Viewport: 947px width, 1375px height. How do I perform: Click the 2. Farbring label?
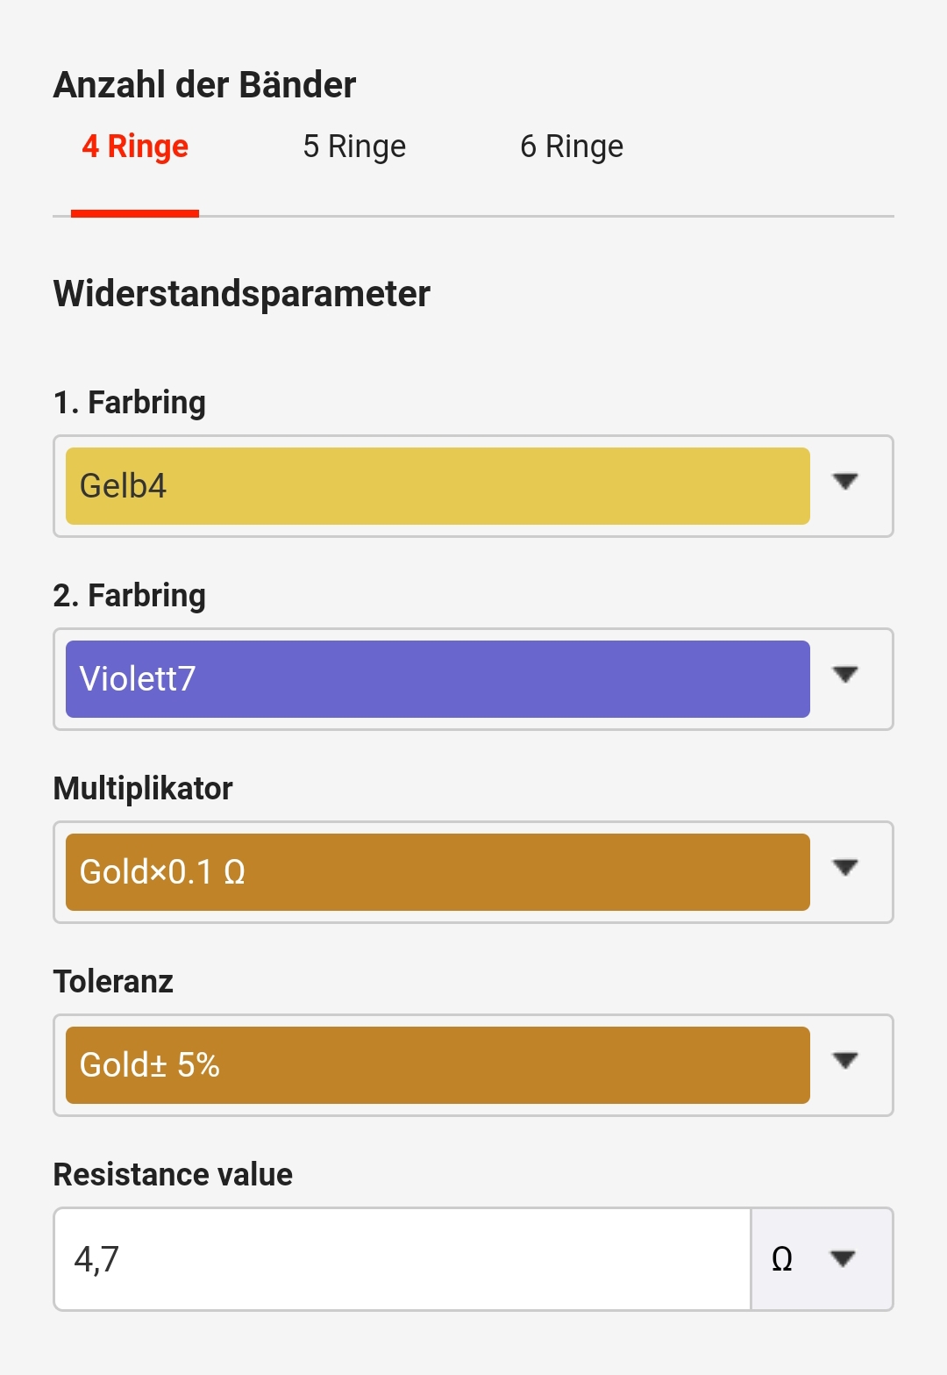pos(130,596)
